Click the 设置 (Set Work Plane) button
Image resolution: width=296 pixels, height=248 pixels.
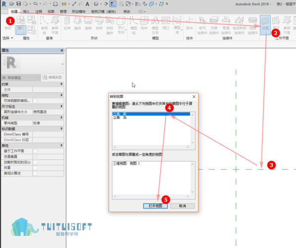click(265, 25)
